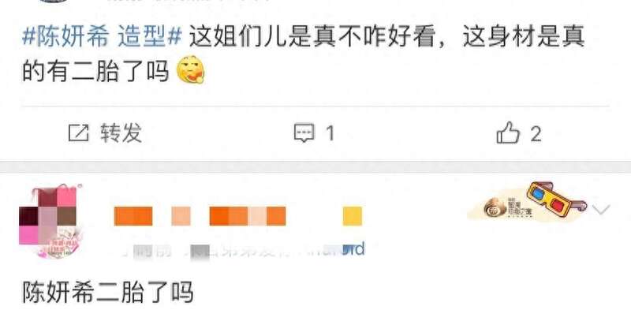This screenshot has width=631, height=321.
Task: Open the blurred orange username
Action: [x=200, y=216]
